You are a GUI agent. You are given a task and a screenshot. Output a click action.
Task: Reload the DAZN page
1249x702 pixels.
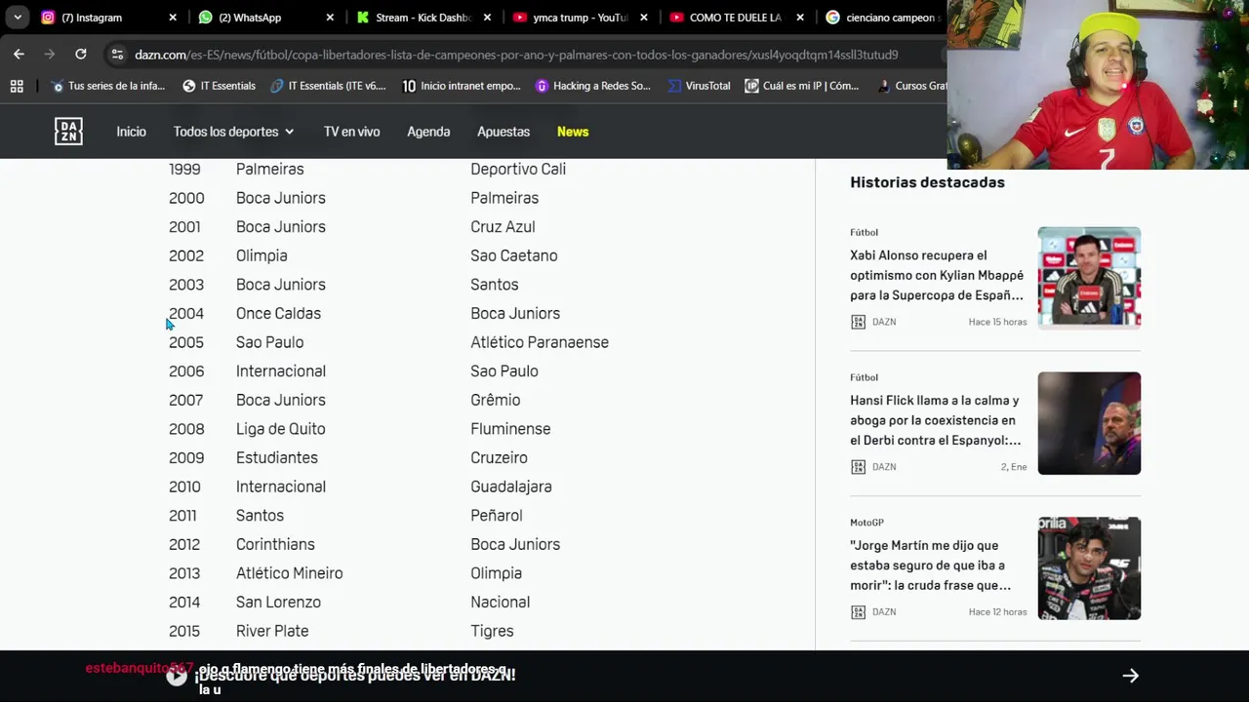[x=81, y=55]
